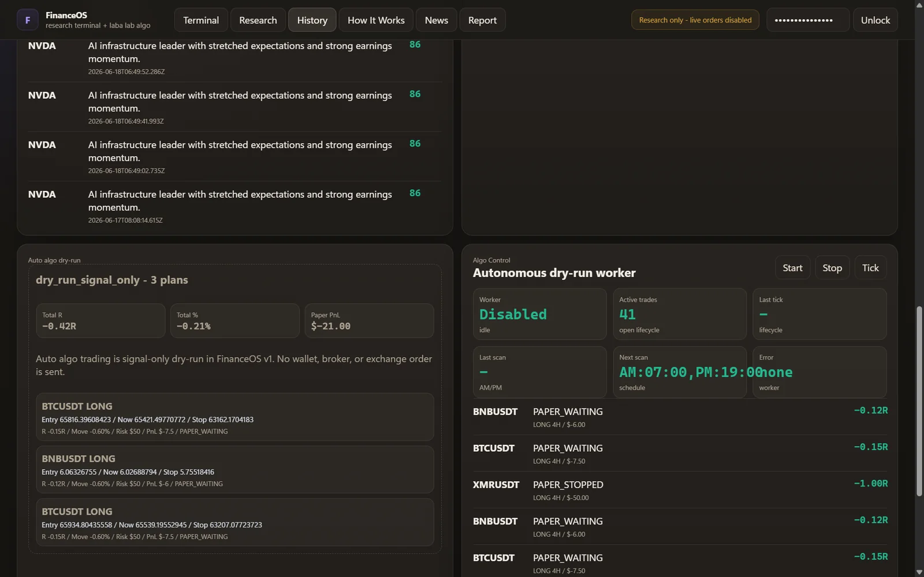
Task: Click the page vertical scrollbar thumb
Action: pos(919,401)
